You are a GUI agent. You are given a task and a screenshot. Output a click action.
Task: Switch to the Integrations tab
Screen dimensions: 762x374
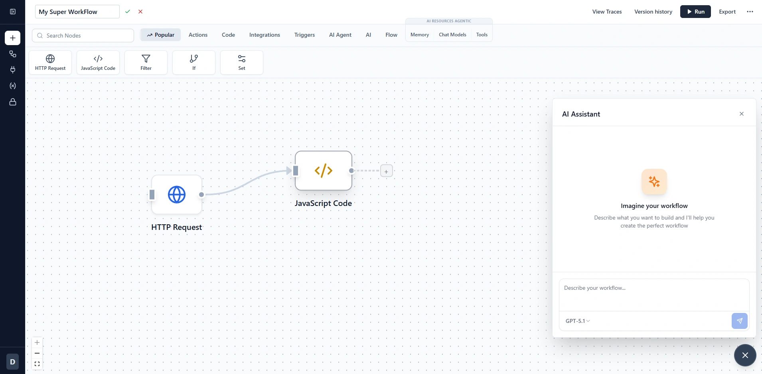pos(265,35)
